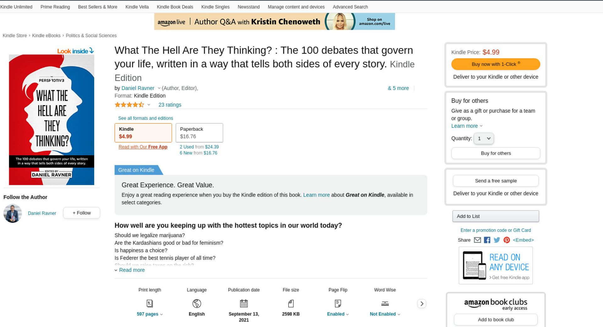Open Kindle Singles menu item
The height and width of the screenshot is (327, 603).
(215, 7)
